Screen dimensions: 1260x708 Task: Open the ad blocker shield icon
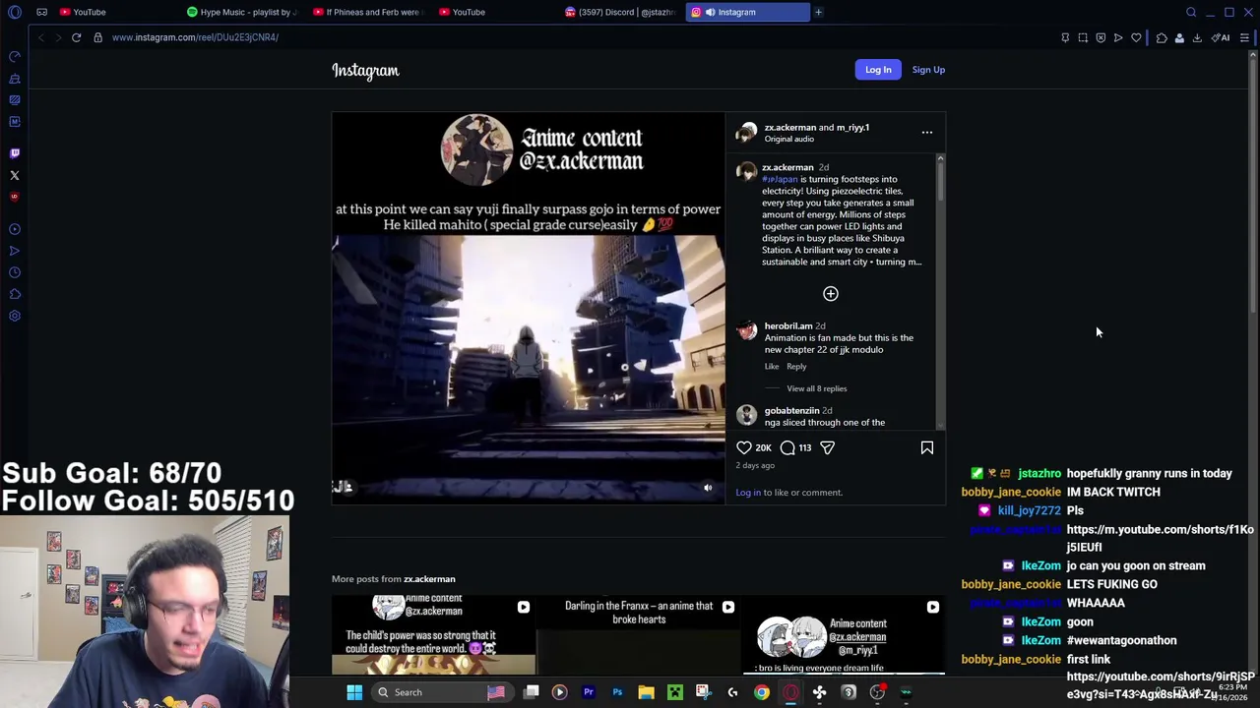tap(1101, 37)
